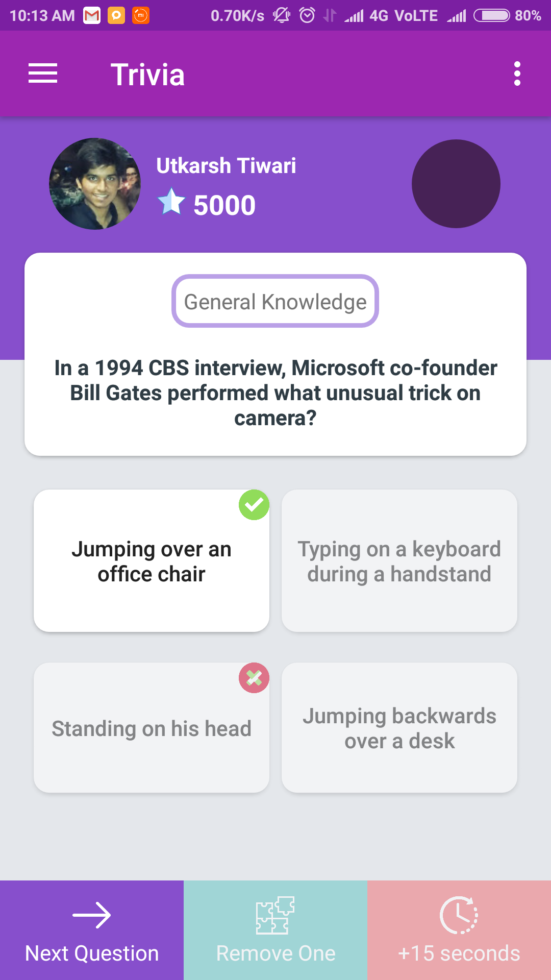Tap the question text card
The height and width of the screenshot is (980, 551).
275,354
